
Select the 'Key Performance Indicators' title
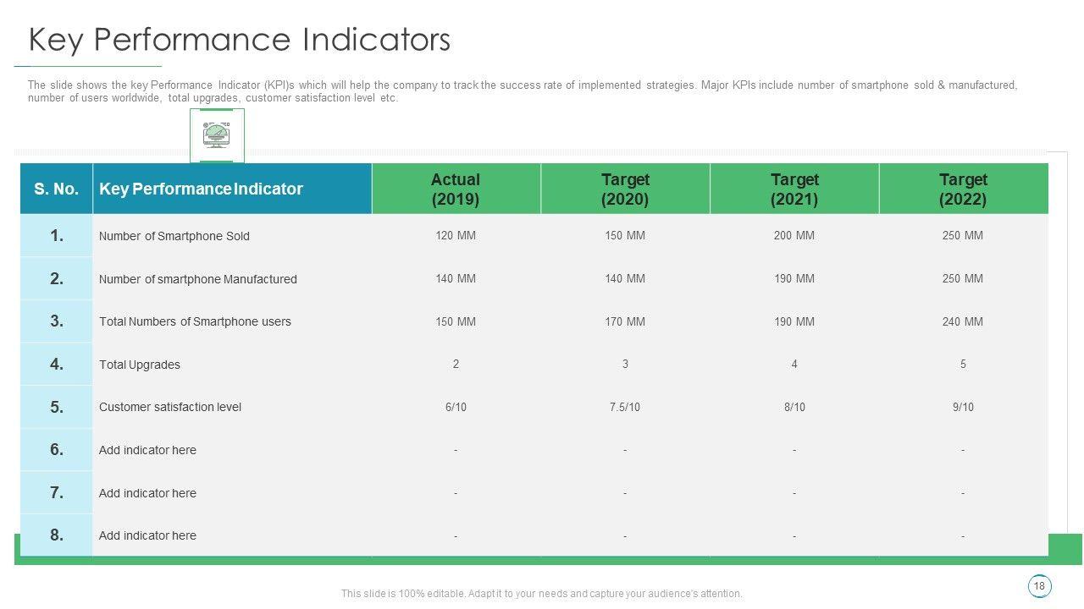pyautogui.click(x=240, y=40)
